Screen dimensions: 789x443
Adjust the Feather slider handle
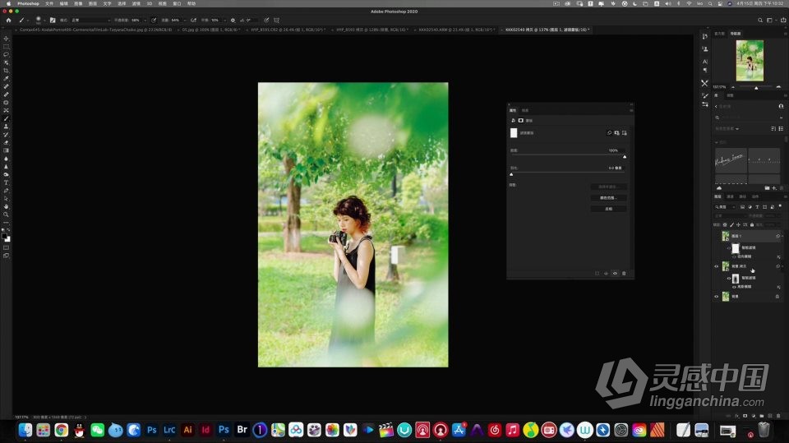coord(511,174)
